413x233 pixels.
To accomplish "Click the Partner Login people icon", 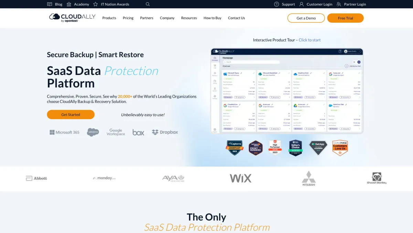I will (x=339, y=4).
